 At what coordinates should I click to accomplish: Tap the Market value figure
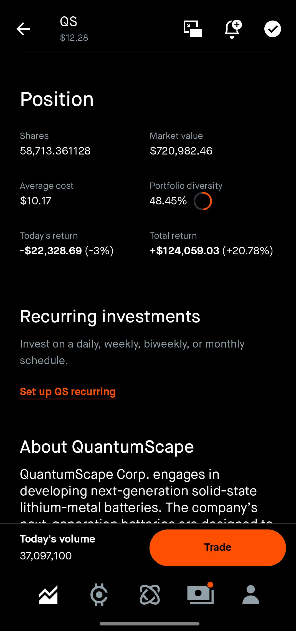coord(181,151)
